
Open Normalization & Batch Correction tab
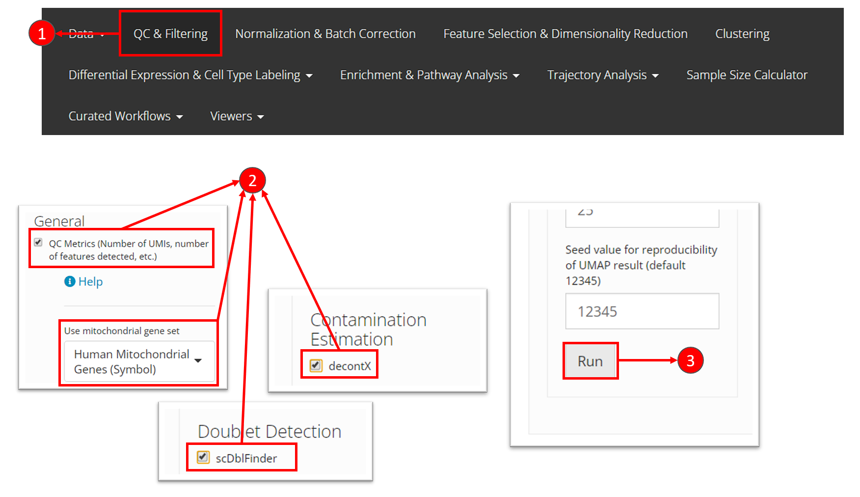325,34
